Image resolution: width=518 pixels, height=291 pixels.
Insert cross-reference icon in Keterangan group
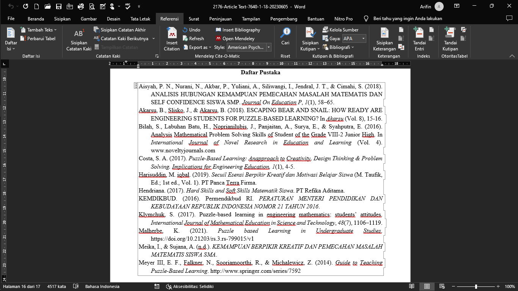point(401,47)
